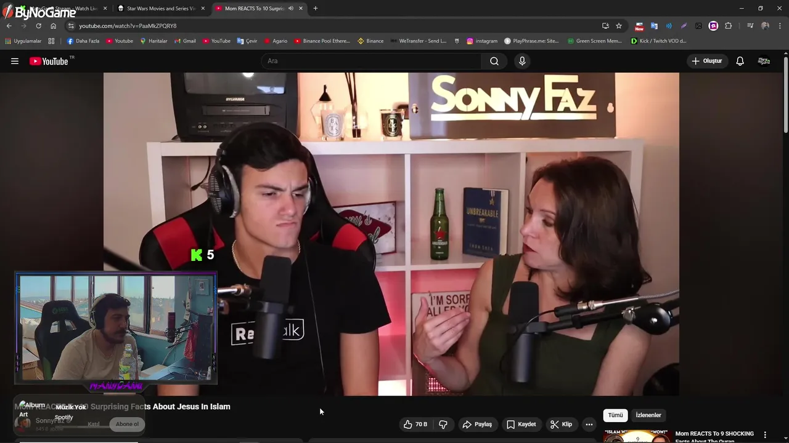Bookmark this page with the star icon
Image resolution: width=789 pixels, height=443 pixels.
coord(619,26)
